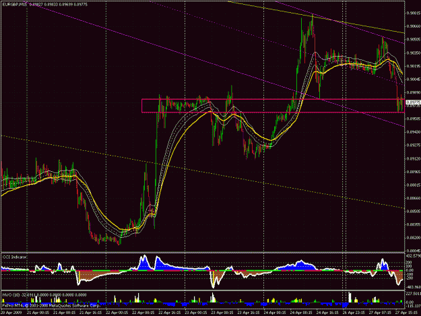Click the 0.89430 price axis label
Image resolution: width=421 pixels, height=316 pixels.
[x=414, y=132]
